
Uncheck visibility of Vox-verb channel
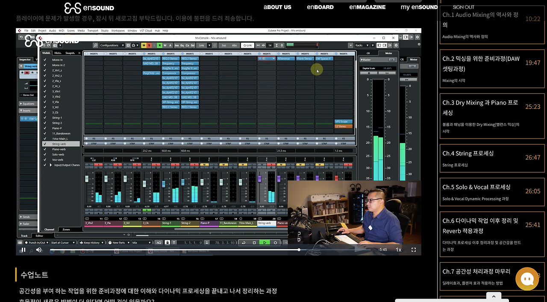[45, 160]
